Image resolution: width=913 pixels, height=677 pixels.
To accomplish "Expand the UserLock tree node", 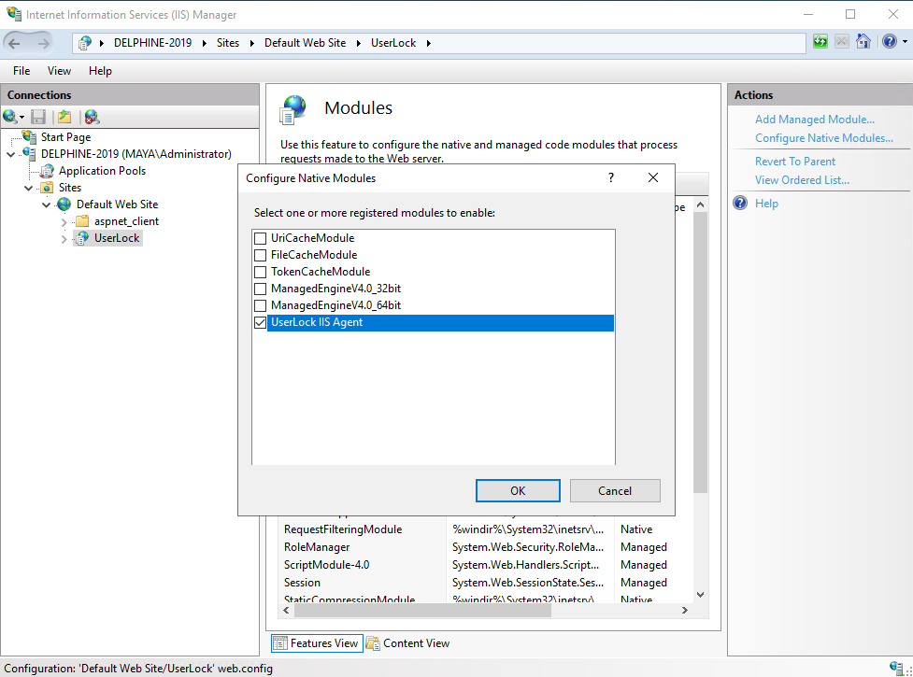I will click(64, 238).
